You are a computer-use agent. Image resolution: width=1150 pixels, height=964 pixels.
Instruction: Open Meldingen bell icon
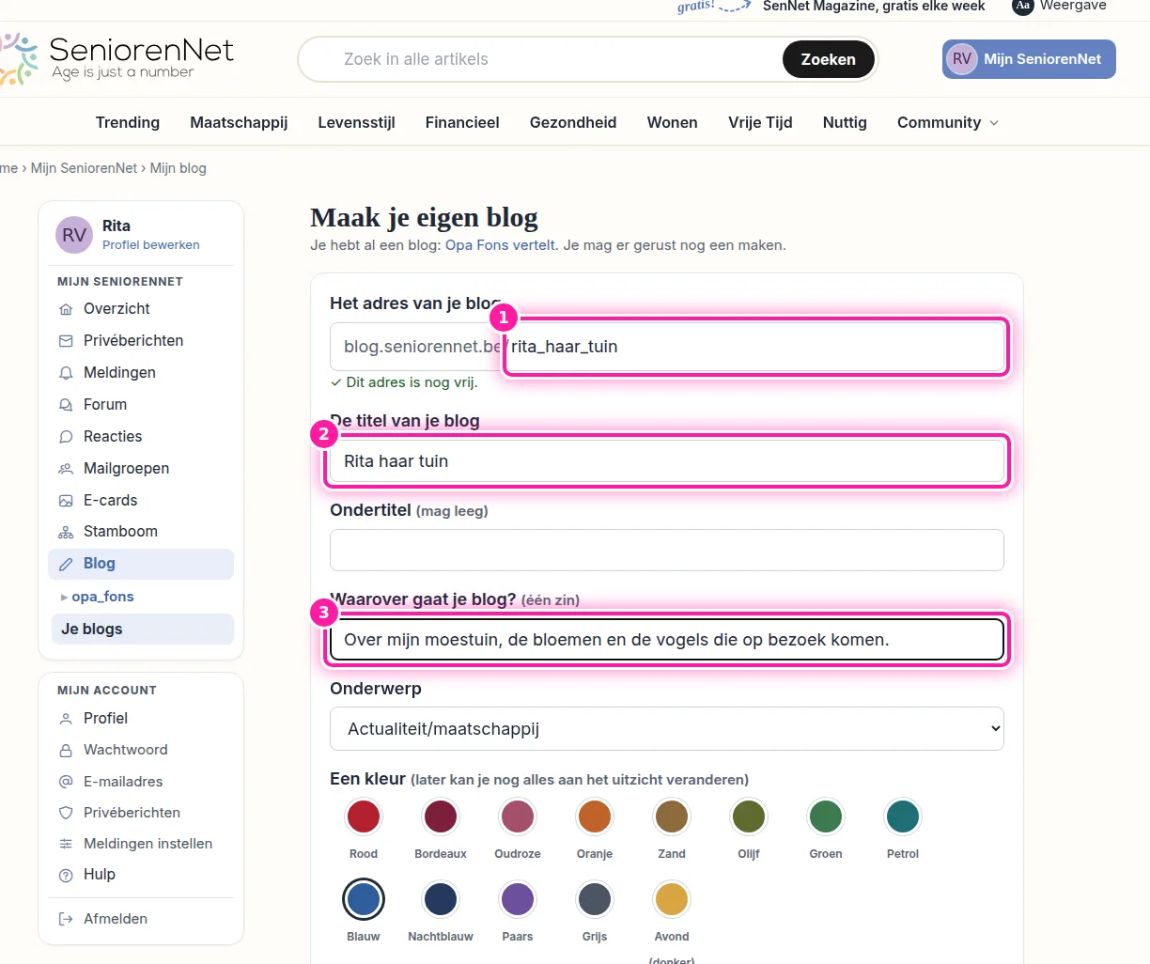(x=66, y=373)
